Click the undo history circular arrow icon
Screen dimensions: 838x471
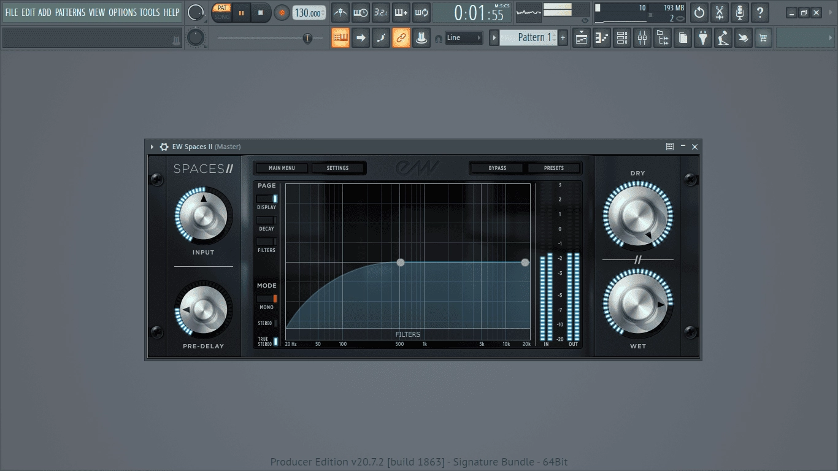coord(699,12)
